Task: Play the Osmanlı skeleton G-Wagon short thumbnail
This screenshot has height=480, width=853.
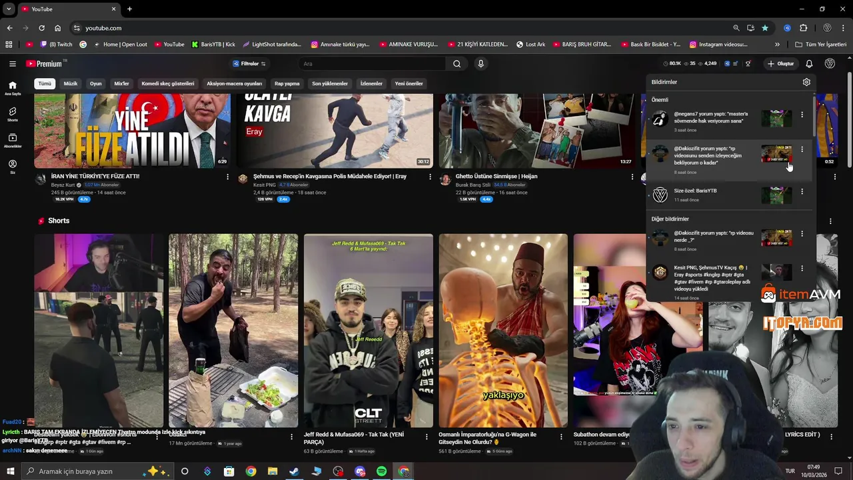Action: [503, 330]
